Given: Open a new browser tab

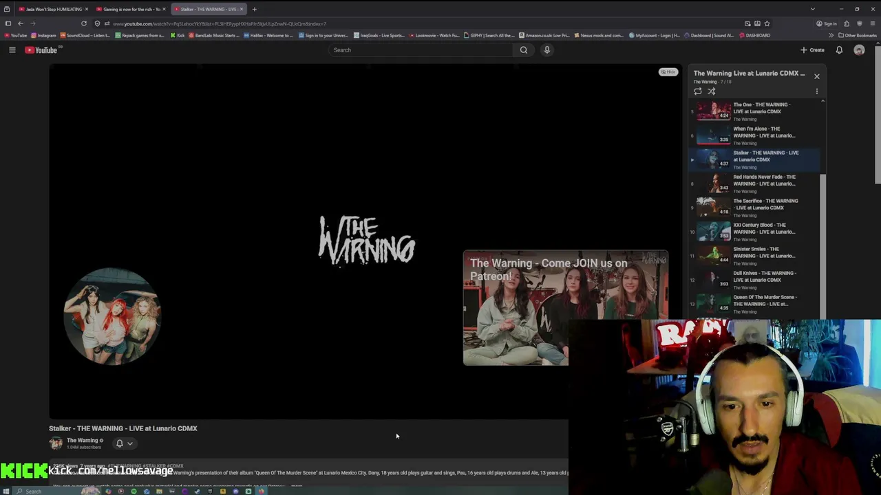Looking at the screenshot, I should (x=254, y=9).
